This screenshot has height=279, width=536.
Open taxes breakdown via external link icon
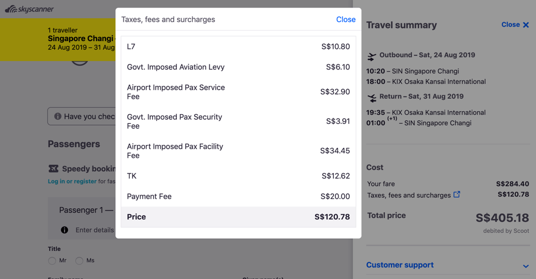tap(457, 195)
